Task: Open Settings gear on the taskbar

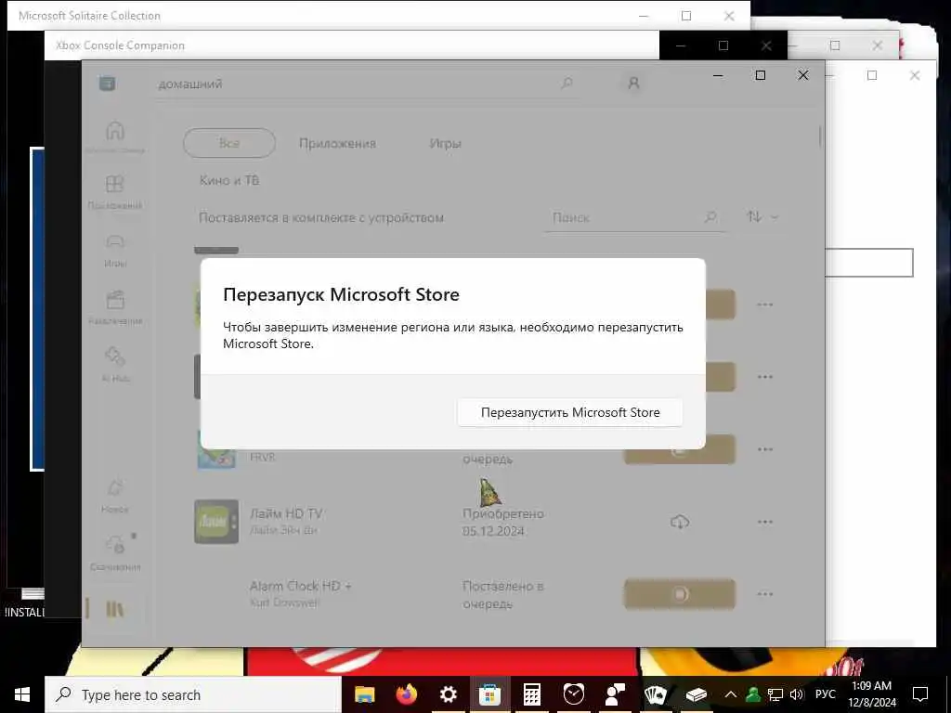Action: (449, 694)
